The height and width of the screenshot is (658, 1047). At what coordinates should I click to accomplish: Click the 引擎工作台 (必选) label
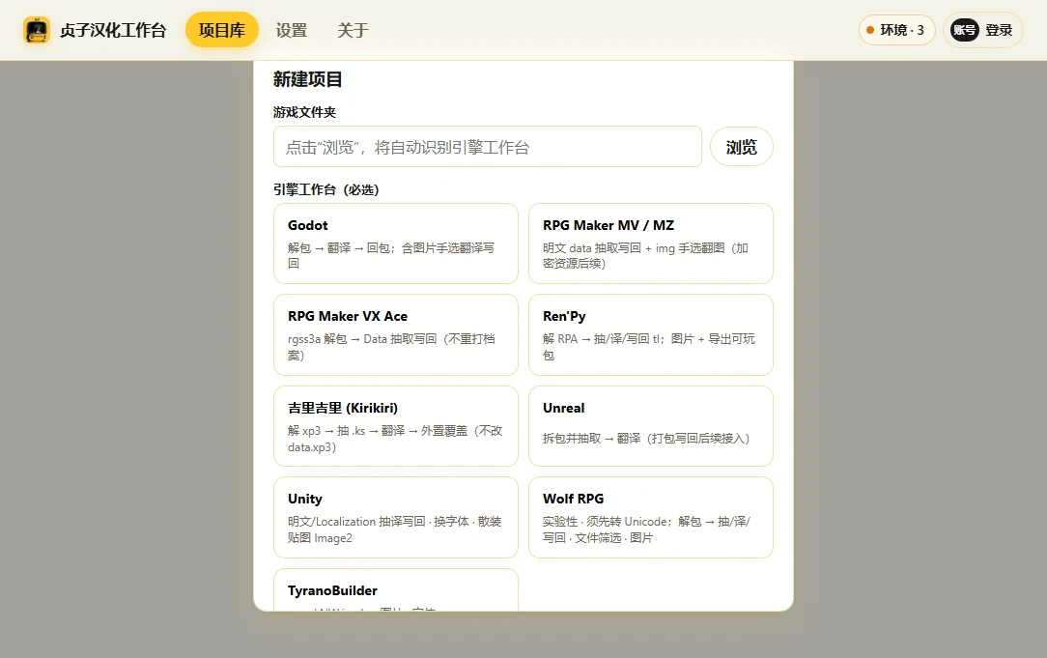(325, 189)
